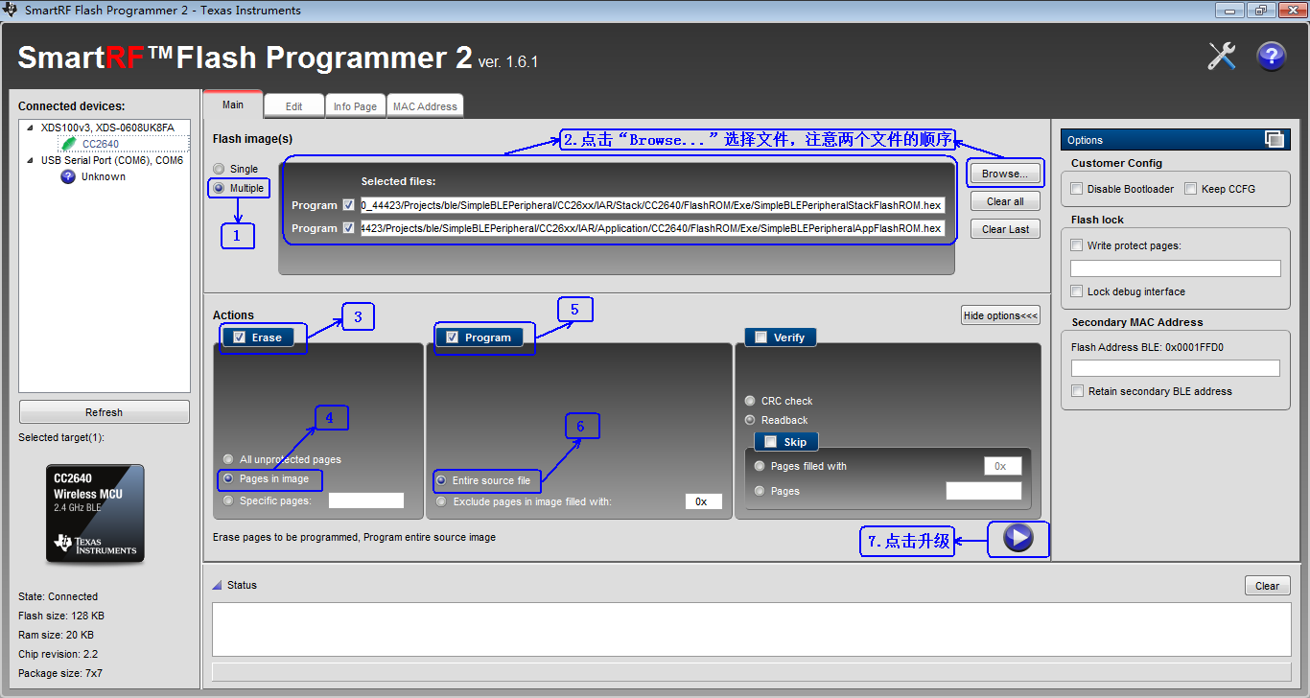Screen dimensions: 1310x698
Task: Click Clear Last to remove a file
Action: coord(1004,228)
